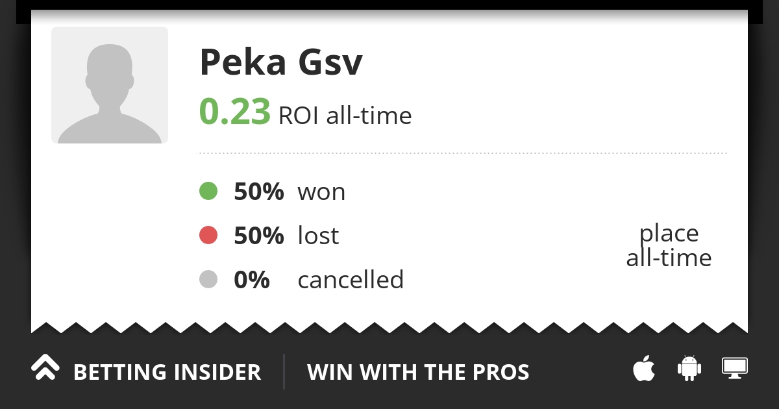
Task: Click the 50% lost statistic
Action: pyautogui.click(x=258, y=236)
